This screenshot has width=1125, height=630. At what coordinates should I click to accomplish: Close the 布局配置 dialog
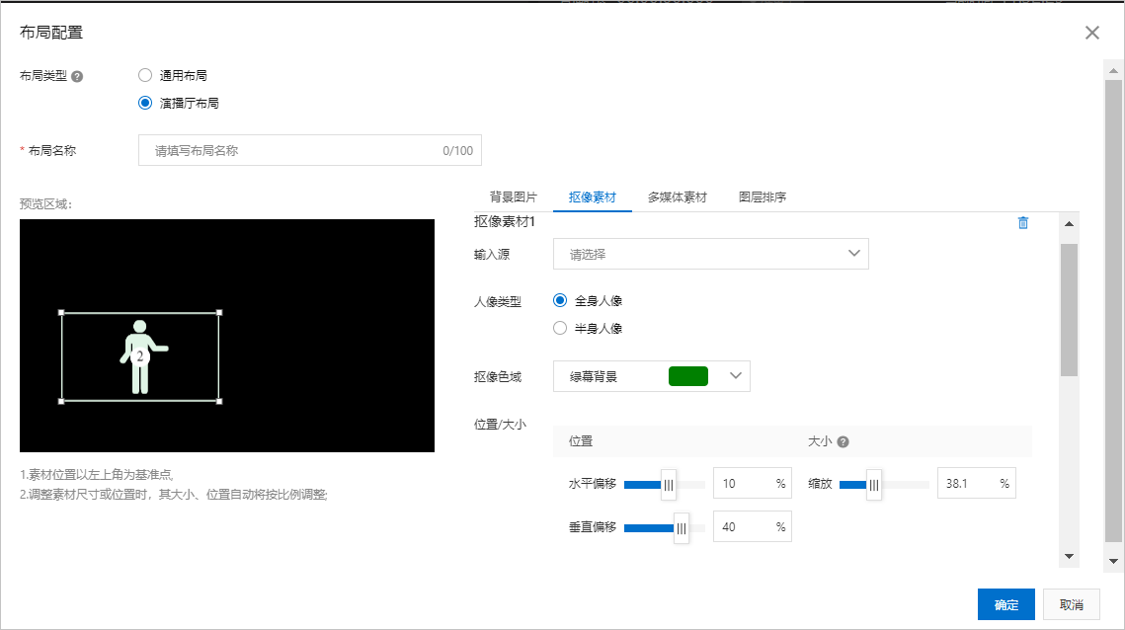[1091, 33]
